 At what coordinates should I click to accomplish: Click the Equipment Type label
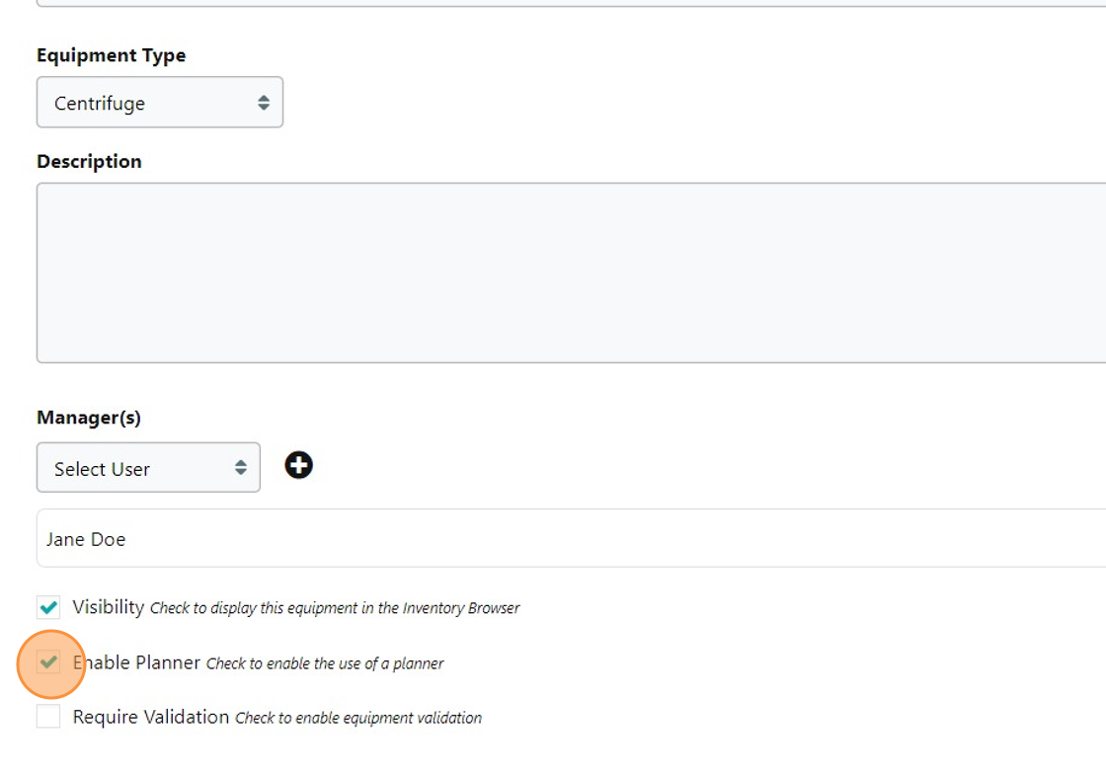click(x=112, y=55)
